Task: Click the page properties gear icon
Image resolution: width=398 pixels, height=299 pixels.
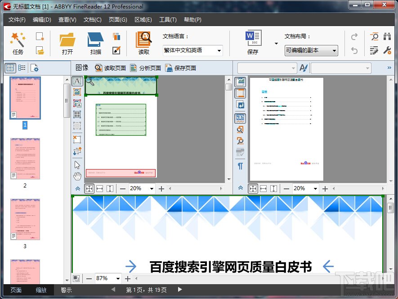Action: pyautogui.click(x=35, y=68)
